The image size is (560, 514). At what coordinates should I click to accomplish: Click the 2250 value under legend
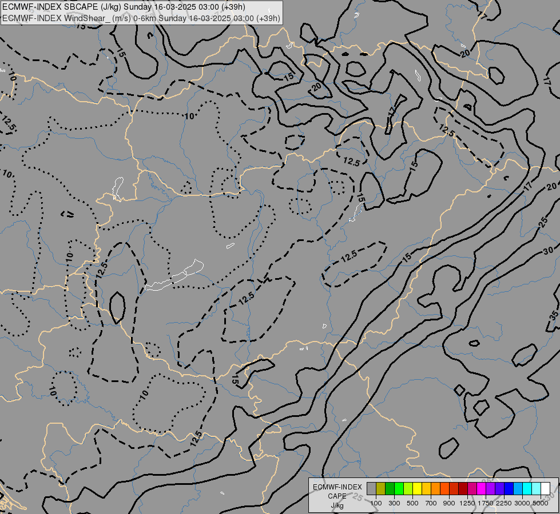click(x=504, y=503)
